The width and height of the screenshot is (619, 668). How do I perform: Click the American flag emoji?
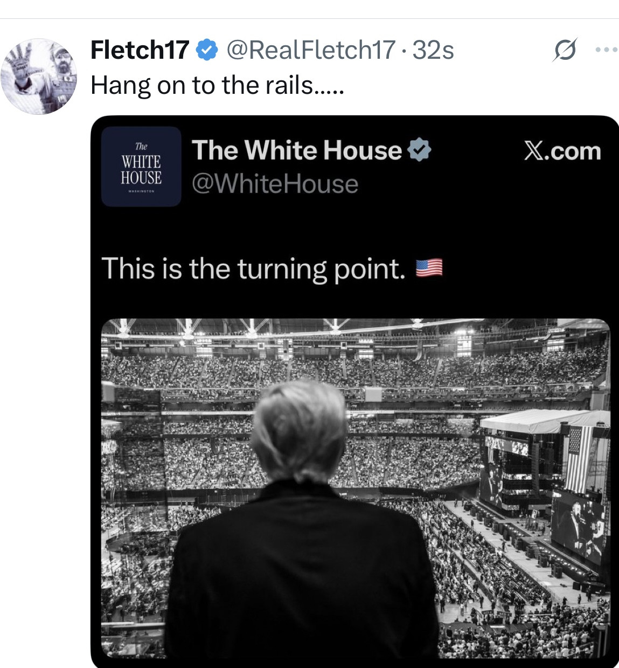pos(429,267)
